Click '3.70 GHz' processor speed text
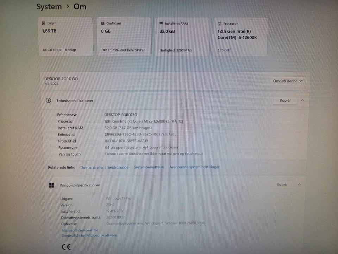Image resolution: width=338 pixels, height=254 pixels. [x=224, y=50]
